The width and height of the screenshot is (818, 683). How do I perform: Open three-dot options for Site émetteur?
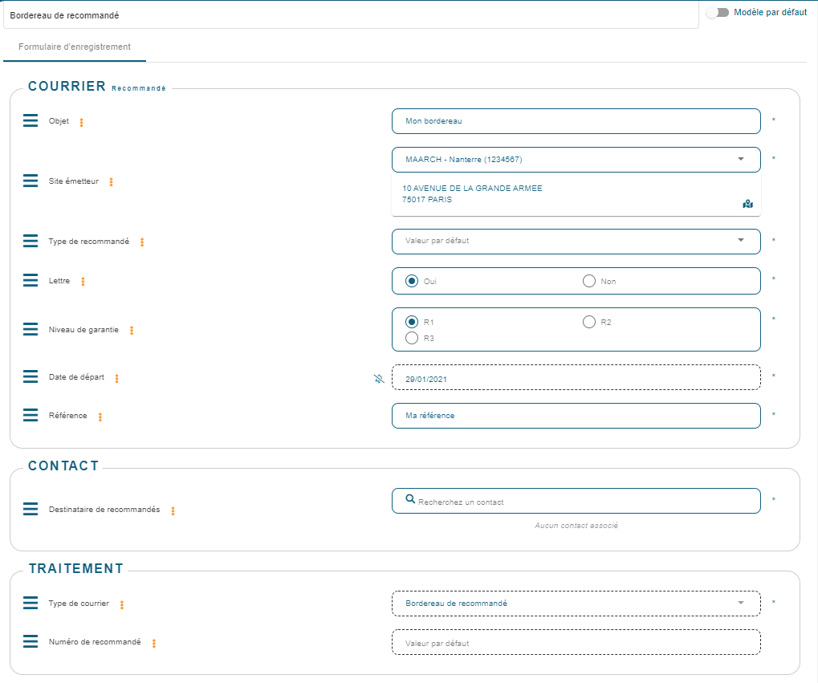[111, 182]
